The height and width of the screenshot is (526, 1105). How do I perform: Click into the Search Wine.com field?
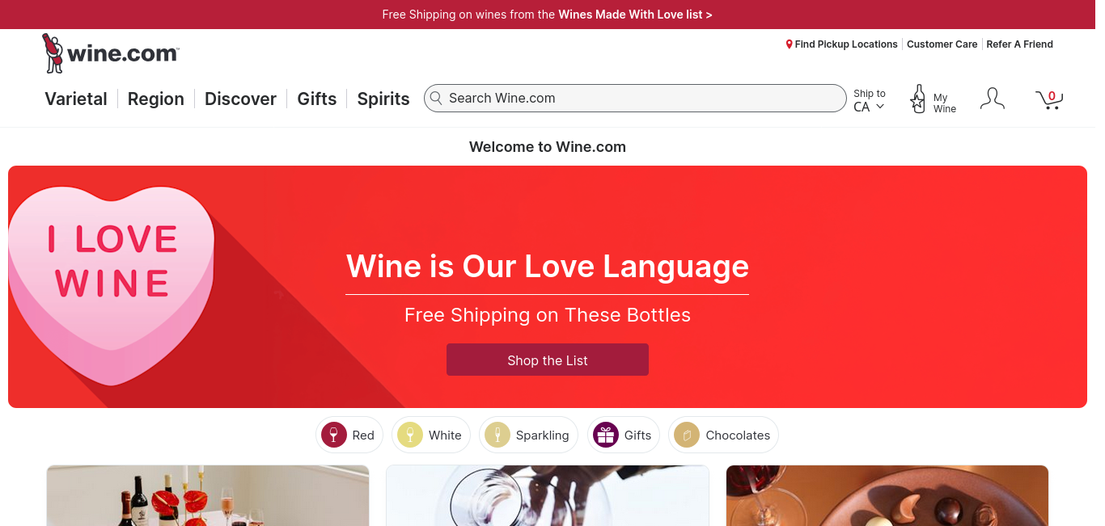(x=635, y=98)
